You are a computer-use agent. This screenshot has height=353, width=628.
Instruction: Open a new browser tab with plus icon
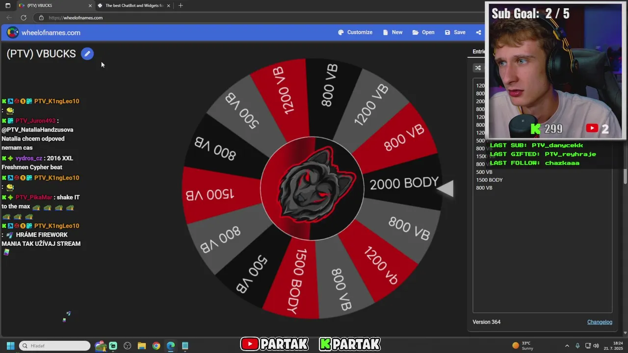coord(181,5)
